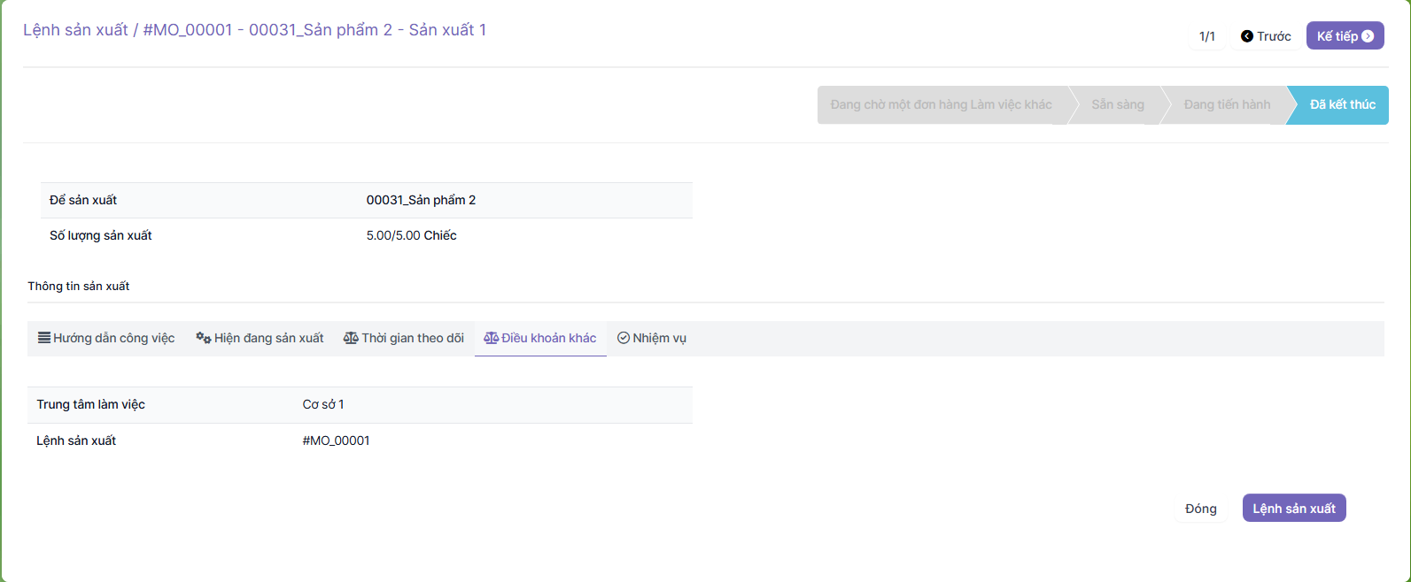Click the 5.00/5.00 Chiếc quantity value
This screenshot has width=1411, height=582.
click(411, 235)
